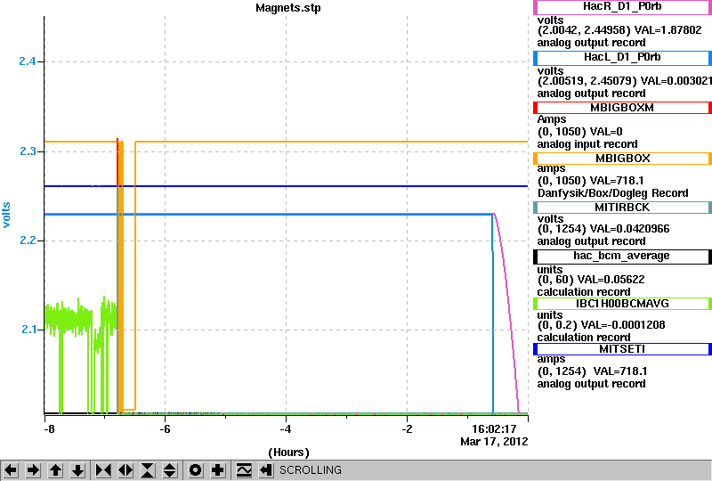This screenshot has height=481, width=712.
Task: Click the 2.3 y-axis tick label
Action: tap(28, 151)
